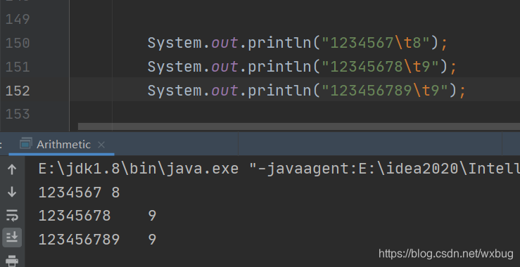Image resolution: width=520 pixels, height=267 pixels.
Task: Click line number 151 in gutter
Action: [x=18, y=67]
